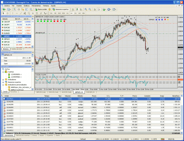This screenshot has width=184, height=141.
Task: Select the trendline tool
Action: [x=21, y=13]
